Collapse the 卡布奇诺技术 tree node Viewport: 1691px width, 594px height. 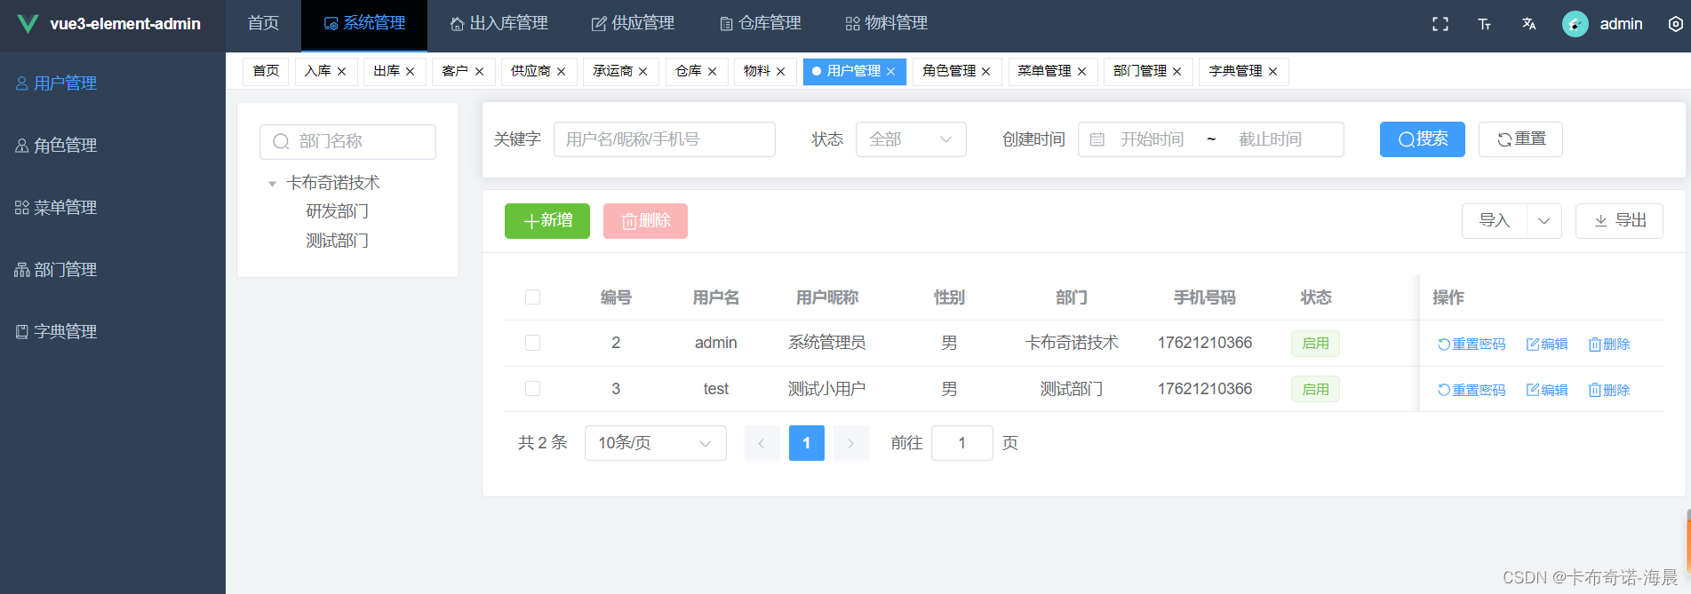pyautogui.click(x=272, y=184)
